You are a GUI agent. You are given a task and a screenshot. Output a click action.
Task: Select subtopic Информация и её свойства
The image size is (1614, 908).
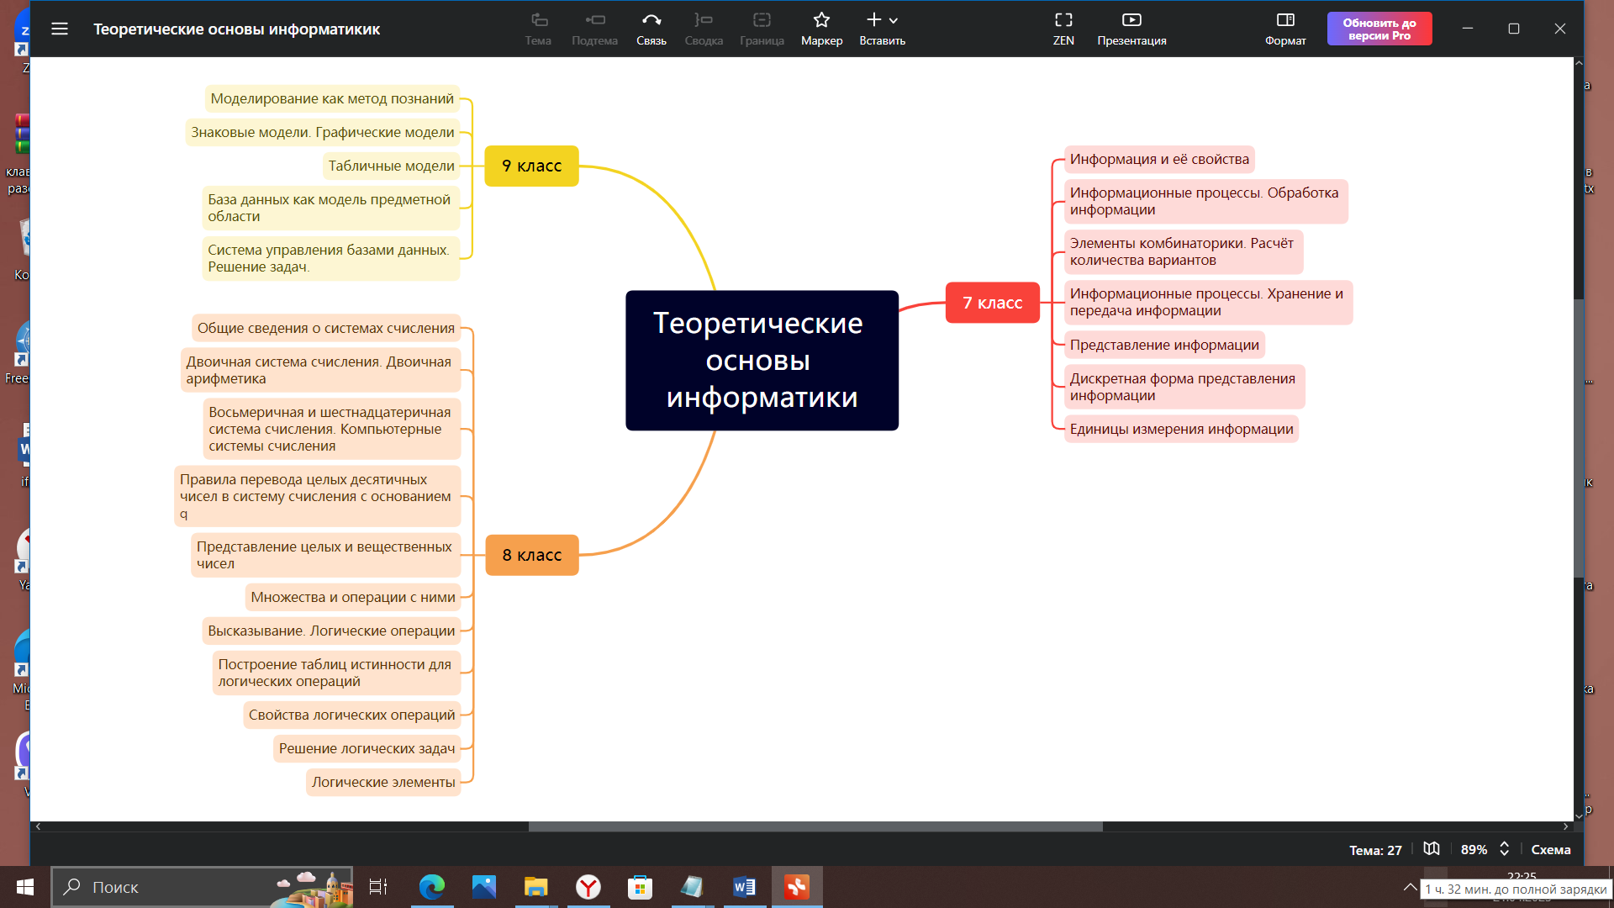[x=1159, y=159]
